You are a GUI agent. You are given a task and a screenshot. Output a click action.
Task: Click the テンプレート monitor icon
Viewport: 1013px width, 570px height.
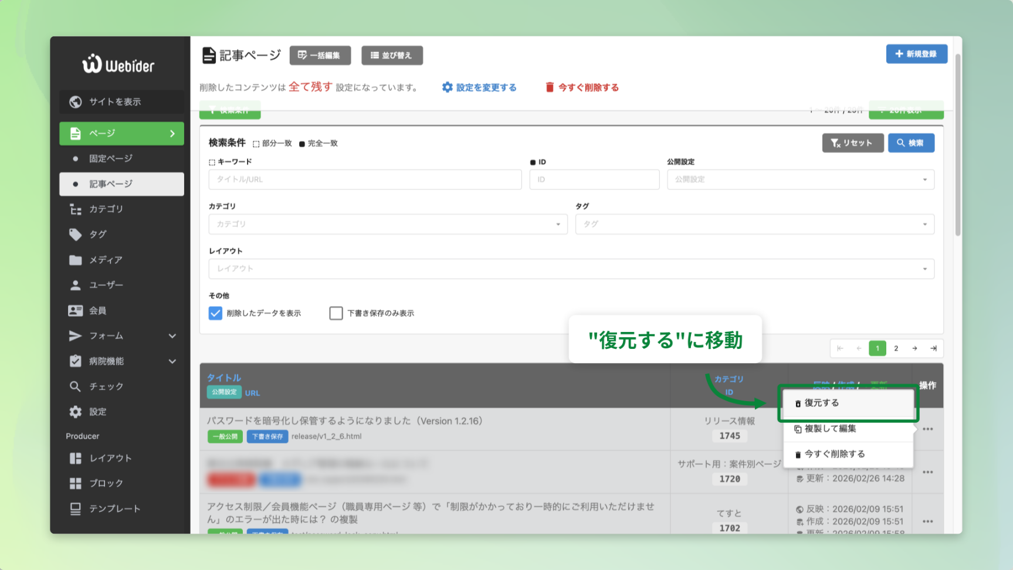coord(75,508)
